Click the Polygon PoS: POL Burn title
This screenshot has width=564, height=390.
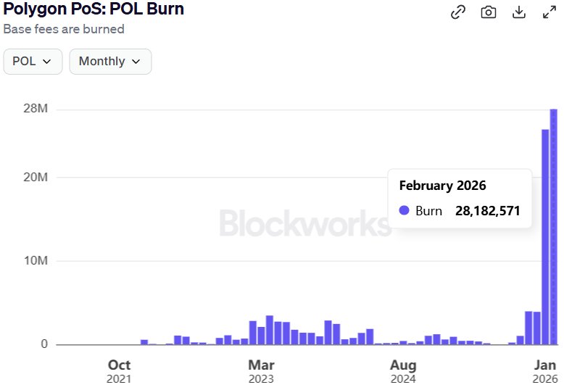(94, 9)
